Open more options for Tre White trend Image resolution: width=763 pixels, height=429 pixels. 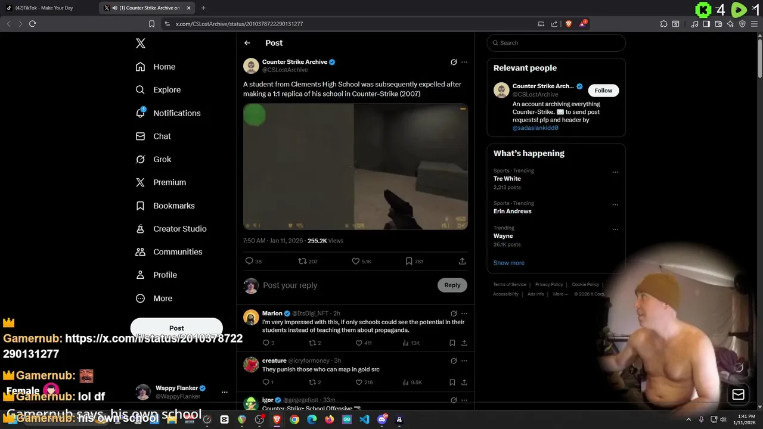coord(615,172)
